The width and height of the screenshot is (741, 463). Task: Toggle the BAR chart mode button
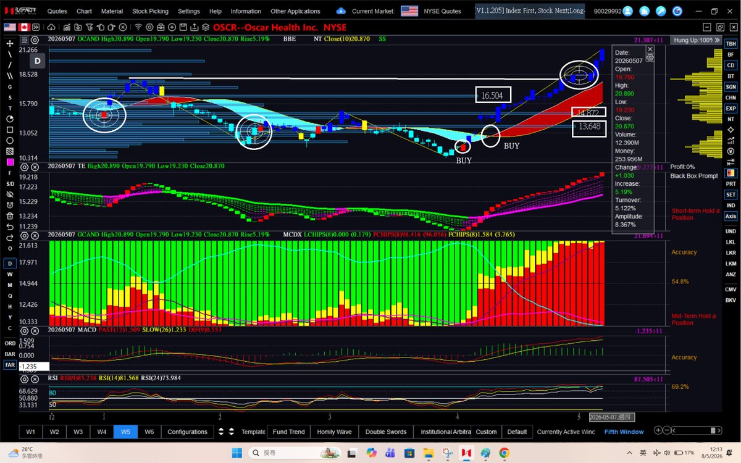click(x=10, y=354)
